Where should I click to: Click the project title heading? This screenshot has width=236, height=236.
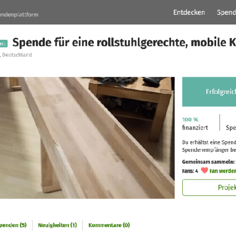point(124,42)
